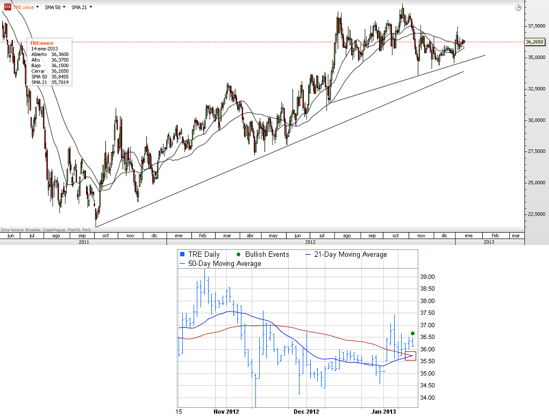549x418 pixels.
Task: Click the 35,0000 price axis label
Action: (537, 57)
